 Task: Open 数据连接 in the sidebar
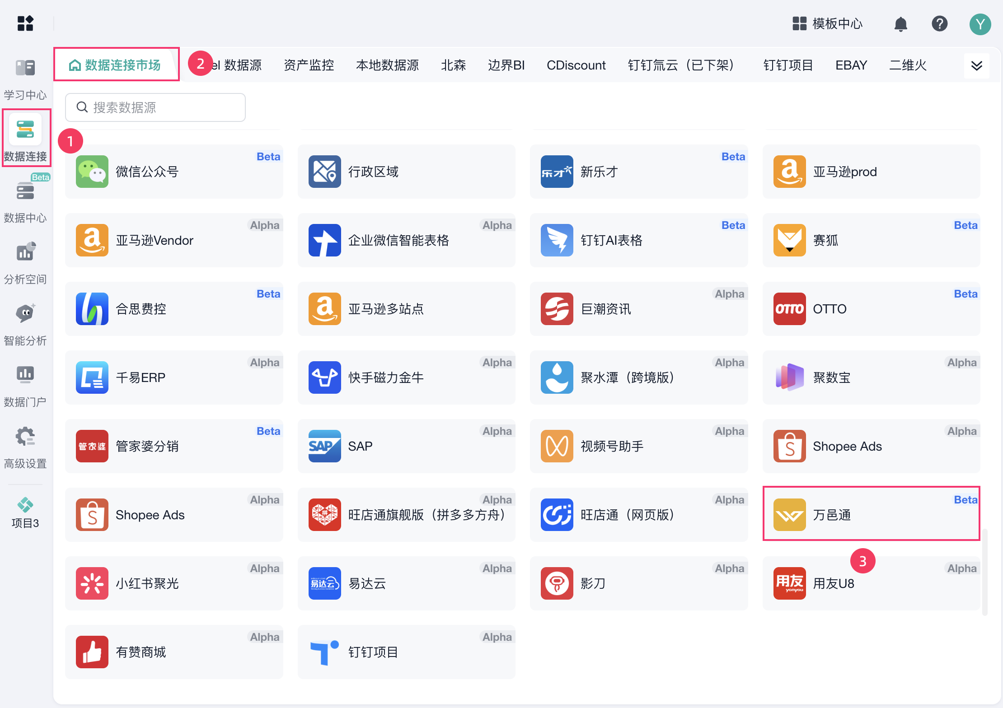point(26,138)
